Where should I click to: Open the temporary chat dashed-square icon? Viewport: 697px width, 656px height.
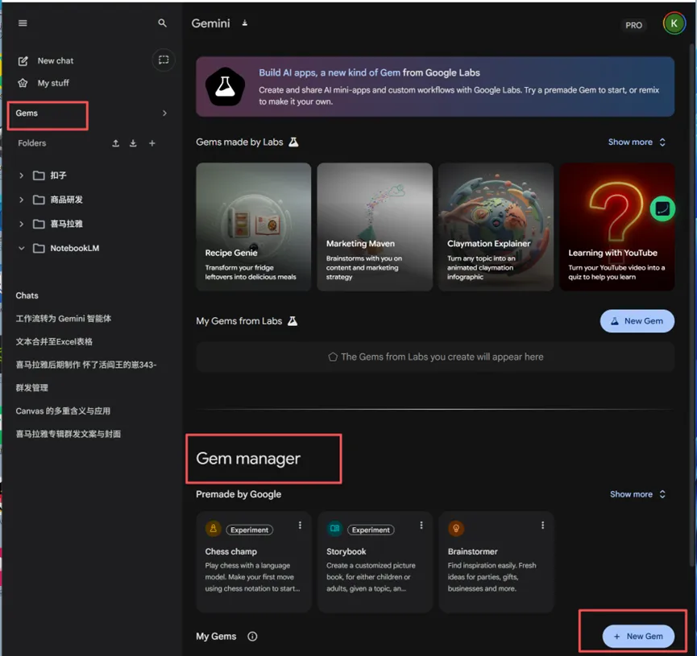point(164,60)
